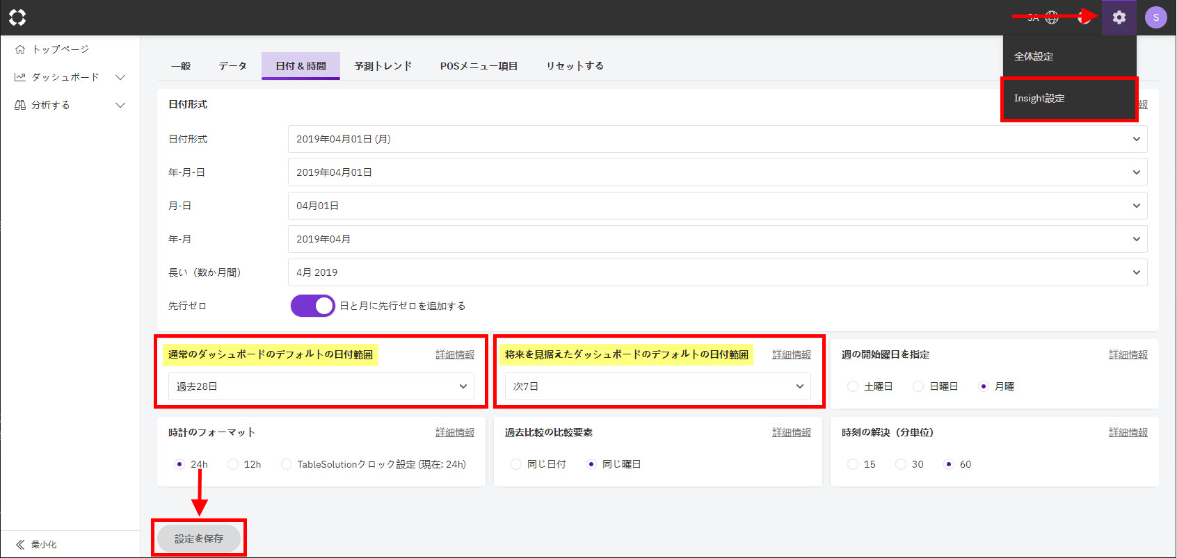The width and height of the screenshot is (1177, 558).
Task: Expand the 分析する sidebar section
Action: point(120,105)
